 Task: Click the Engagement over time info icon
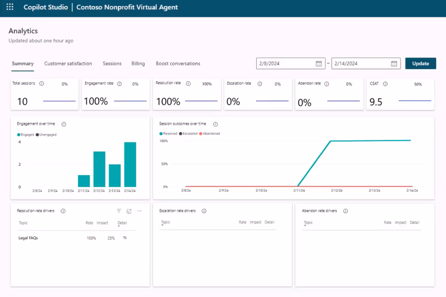pyautogui.click(x=64, y=124)
